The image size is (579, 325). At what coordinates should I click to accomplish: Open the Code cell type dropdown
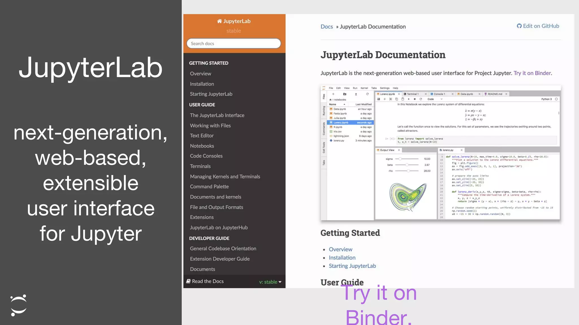point(435,99)
